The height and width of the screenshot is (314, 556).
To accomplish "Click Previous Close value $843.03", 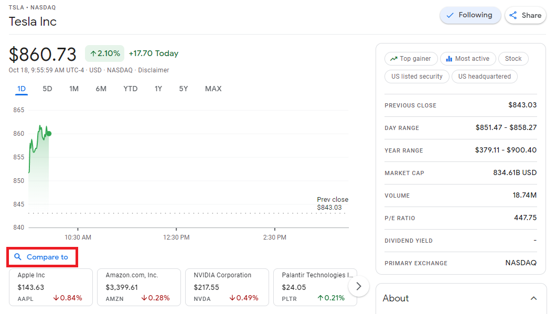I will pyautogui.click(x=522, y=105).
